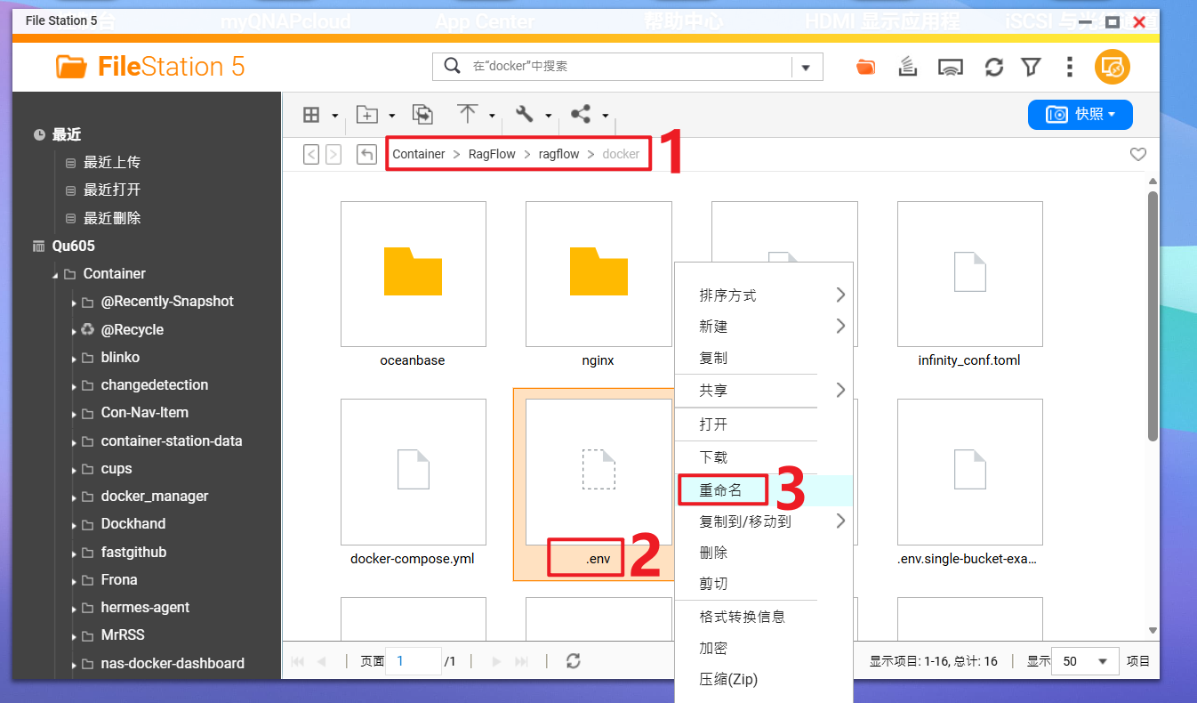Choose 重命名 in the context menu

764,490
